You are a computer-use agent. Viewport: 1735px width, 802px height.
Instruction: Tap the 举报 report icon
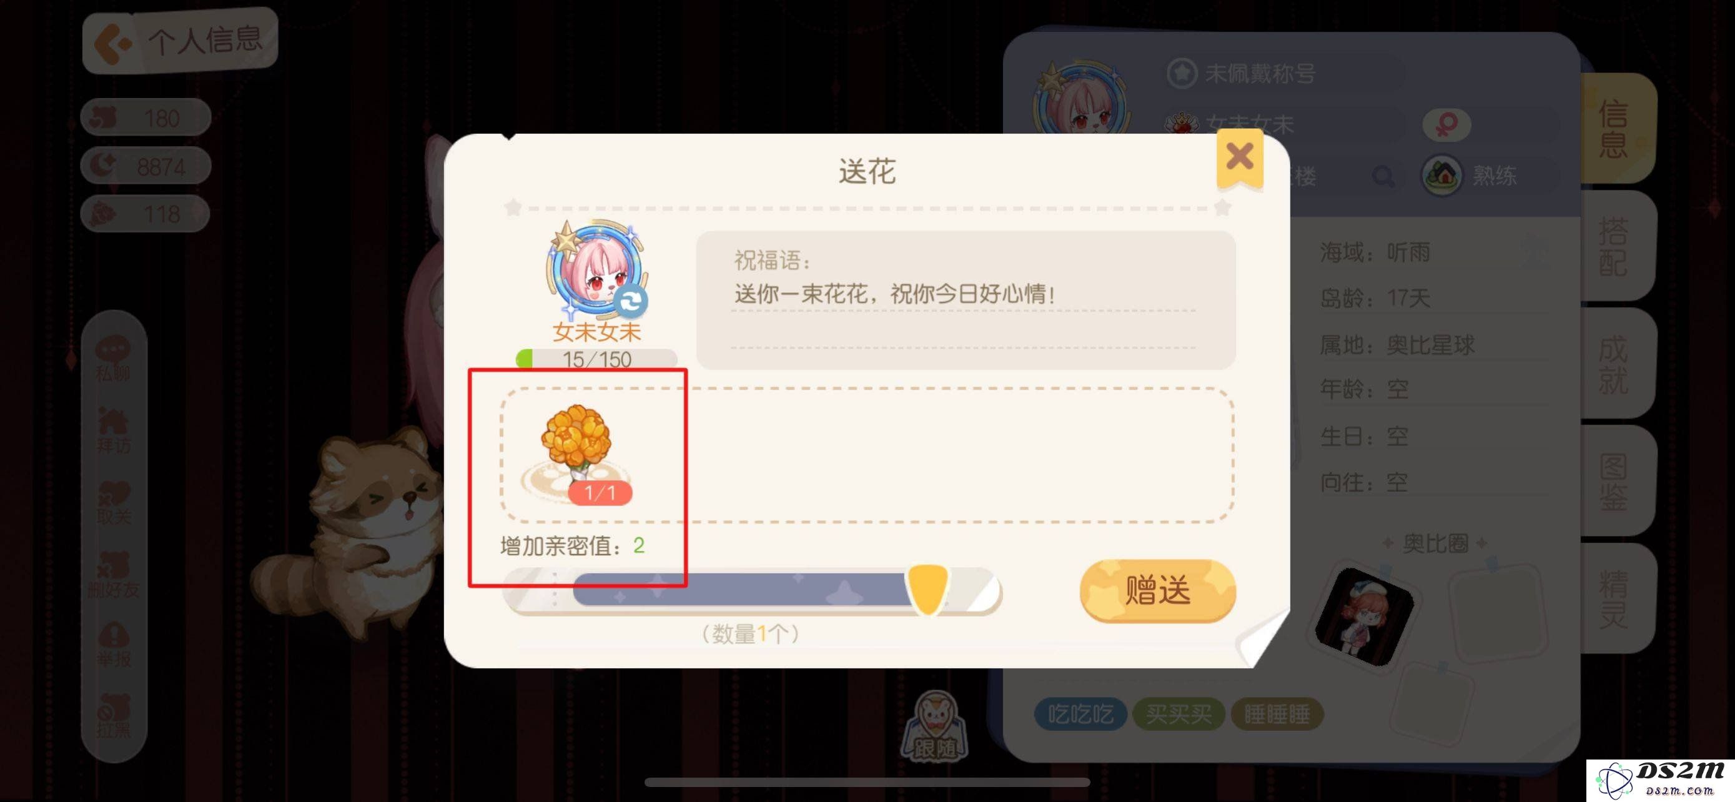(x=112, y=645)
